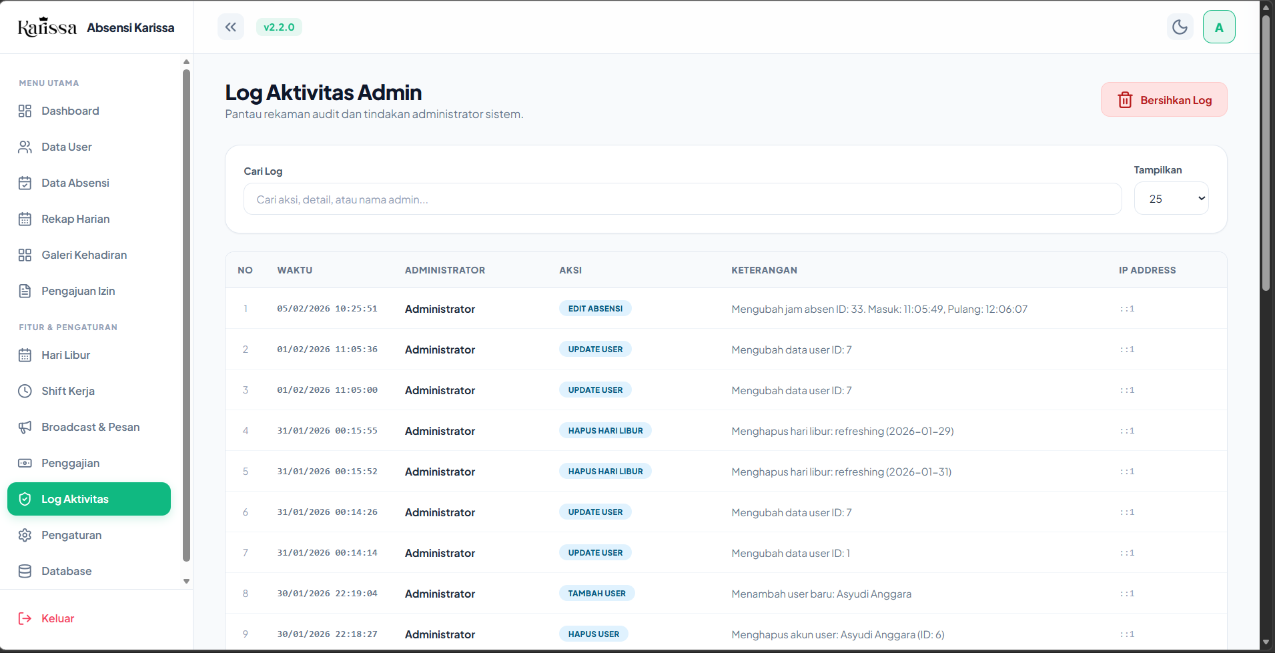Click the Dashboard grid icon in sidebar
Screen dimensions: 1275x653
(x=25, y=111)
